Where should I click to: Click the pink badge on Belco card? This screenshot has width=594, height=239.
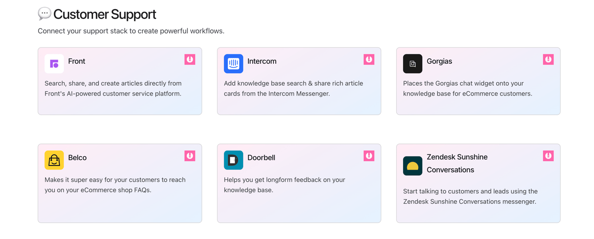(190, 156)
